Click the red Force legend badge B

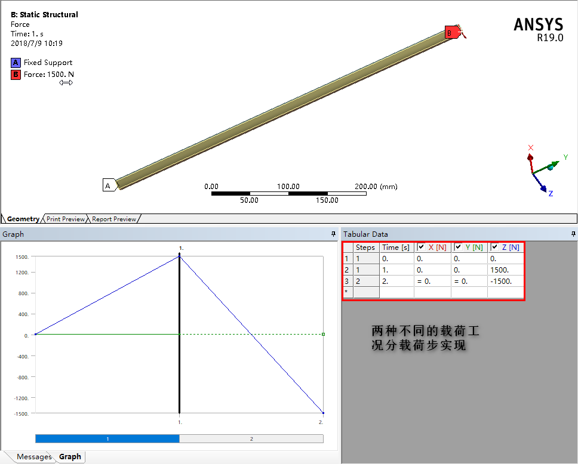16,75
